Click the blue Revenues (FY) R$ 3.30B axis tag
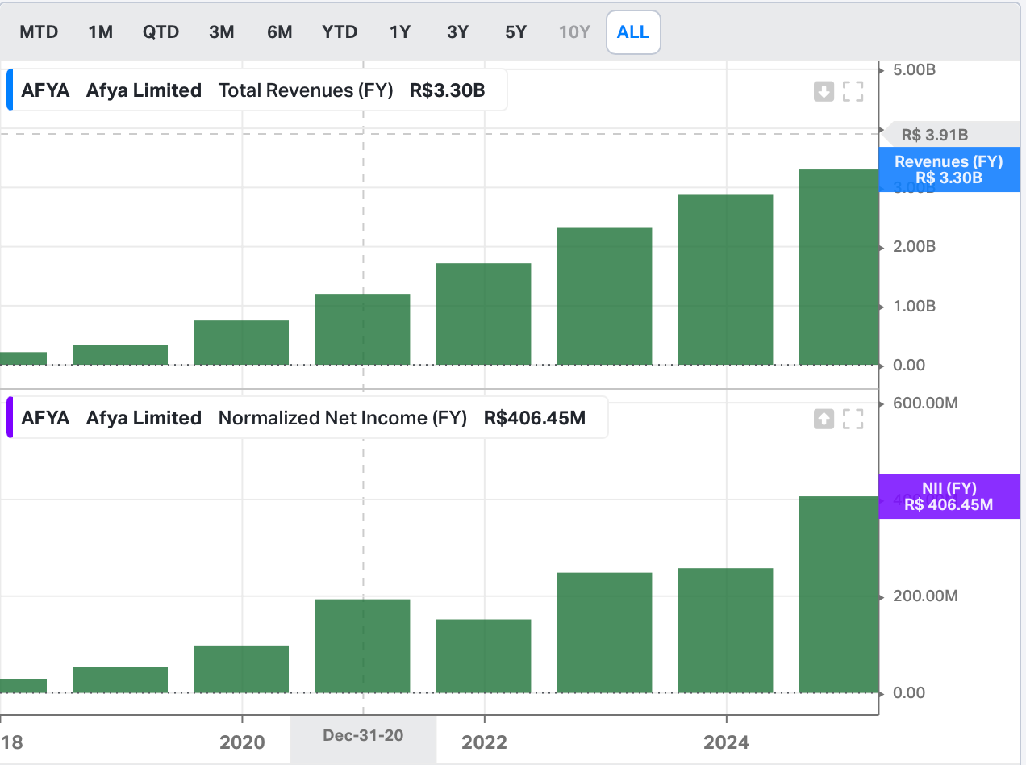 [x=949, y=169]
